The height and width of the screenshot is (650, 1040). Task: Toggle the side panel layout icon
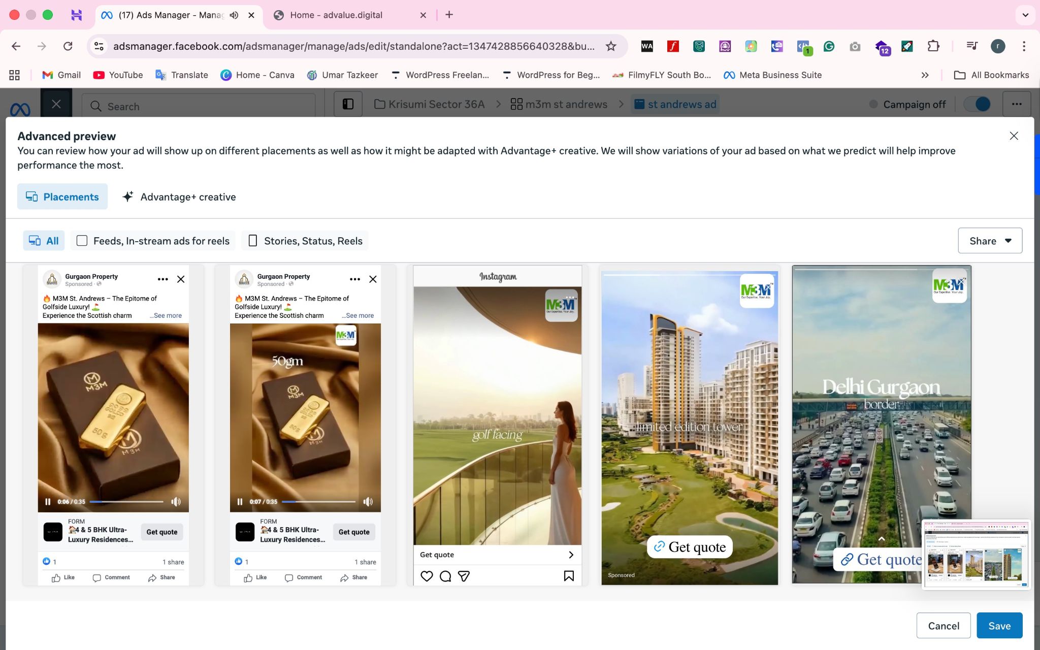coord(348,104)
